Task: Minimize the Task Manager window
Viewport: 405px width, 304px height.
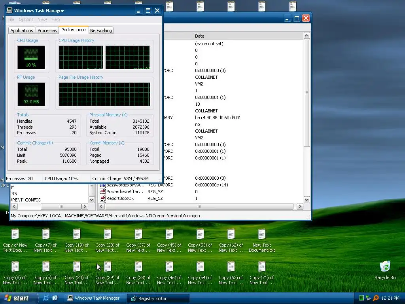Action: (138, 11)
